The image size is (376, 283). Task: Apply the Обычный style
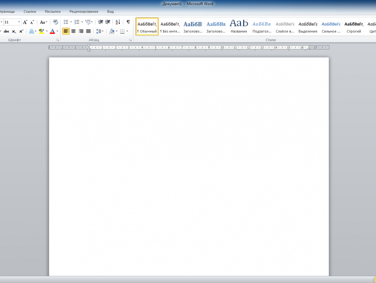click(x=147, y=27)
